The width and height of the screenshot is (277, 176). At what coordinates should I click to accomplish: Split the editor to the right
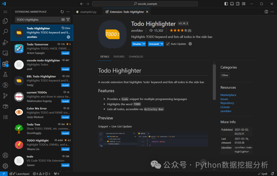[x=266, y=12]
